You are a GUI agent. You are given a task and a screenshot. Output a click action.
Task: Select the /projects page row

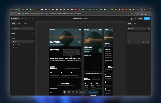pyautogui.click(x=22, y=45)
